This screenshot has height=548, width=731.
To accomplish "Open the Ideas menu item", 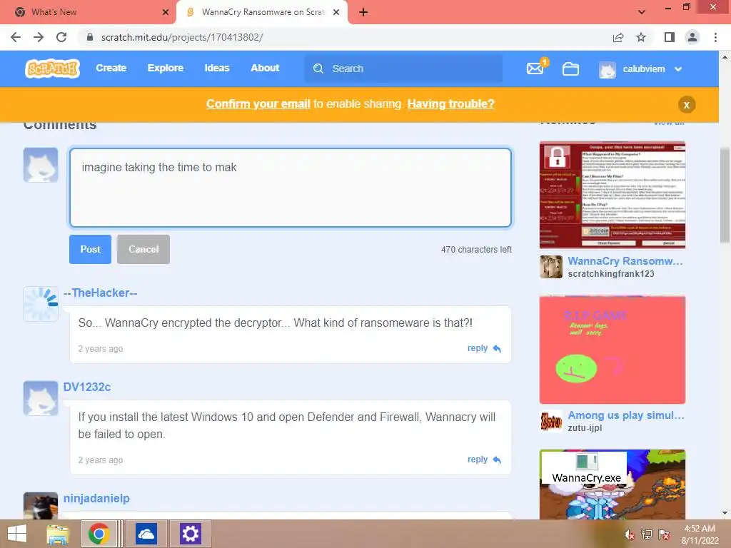I will click(x=217, y=68).
